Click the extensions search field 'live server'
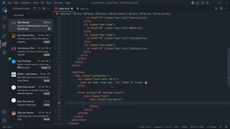Screen dimensions: 230x129 pyautogui.click(x=31, y=15)
